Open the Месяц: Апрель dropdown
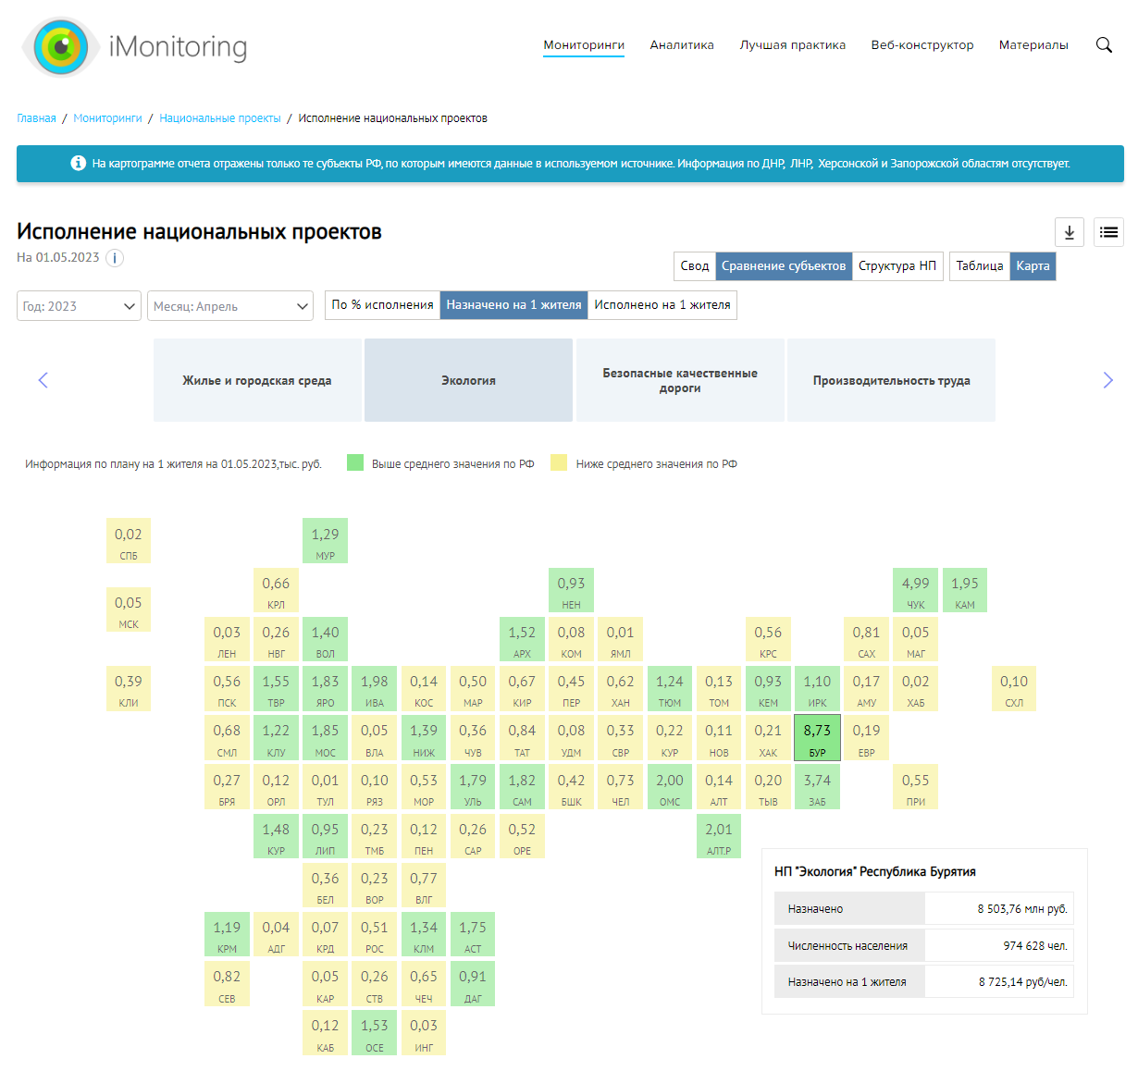The image size is (1138, 1071). pyautogui.click(x=230, y=306)
